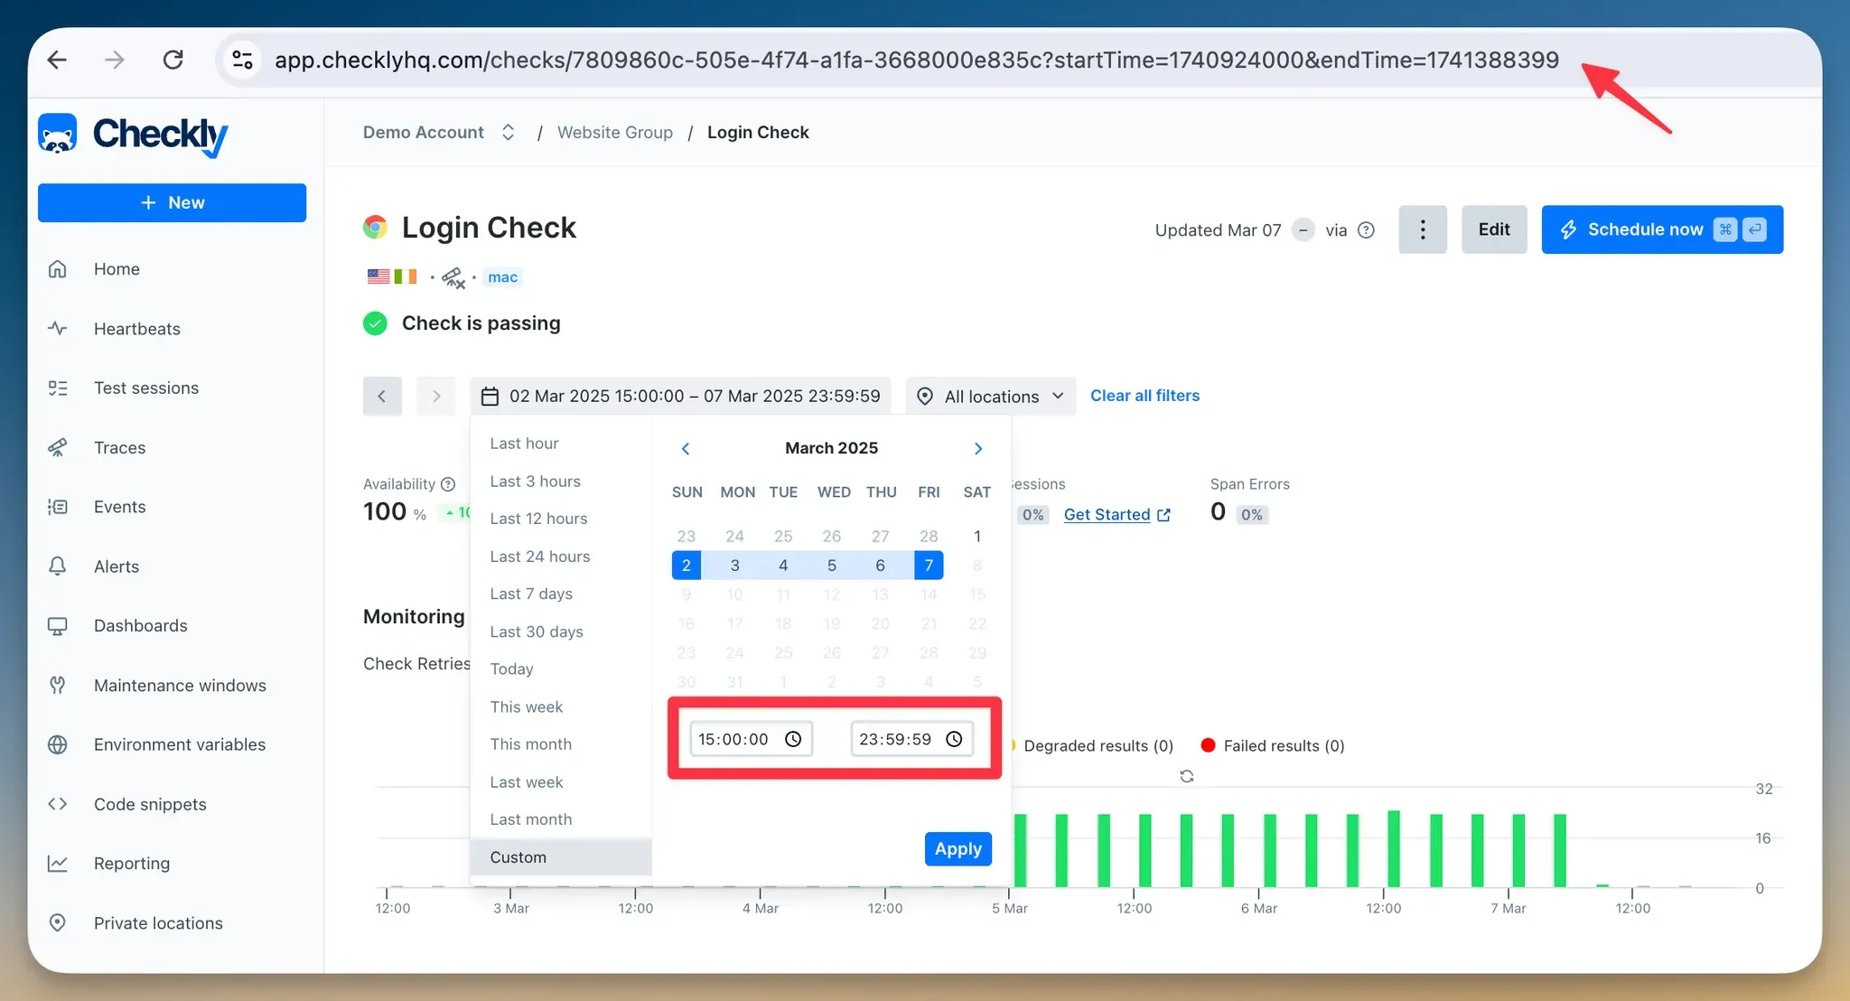This screenshot has width=1850, height=1001.
Task: Click the mac tag label
Action: click(x=502, y=277)
